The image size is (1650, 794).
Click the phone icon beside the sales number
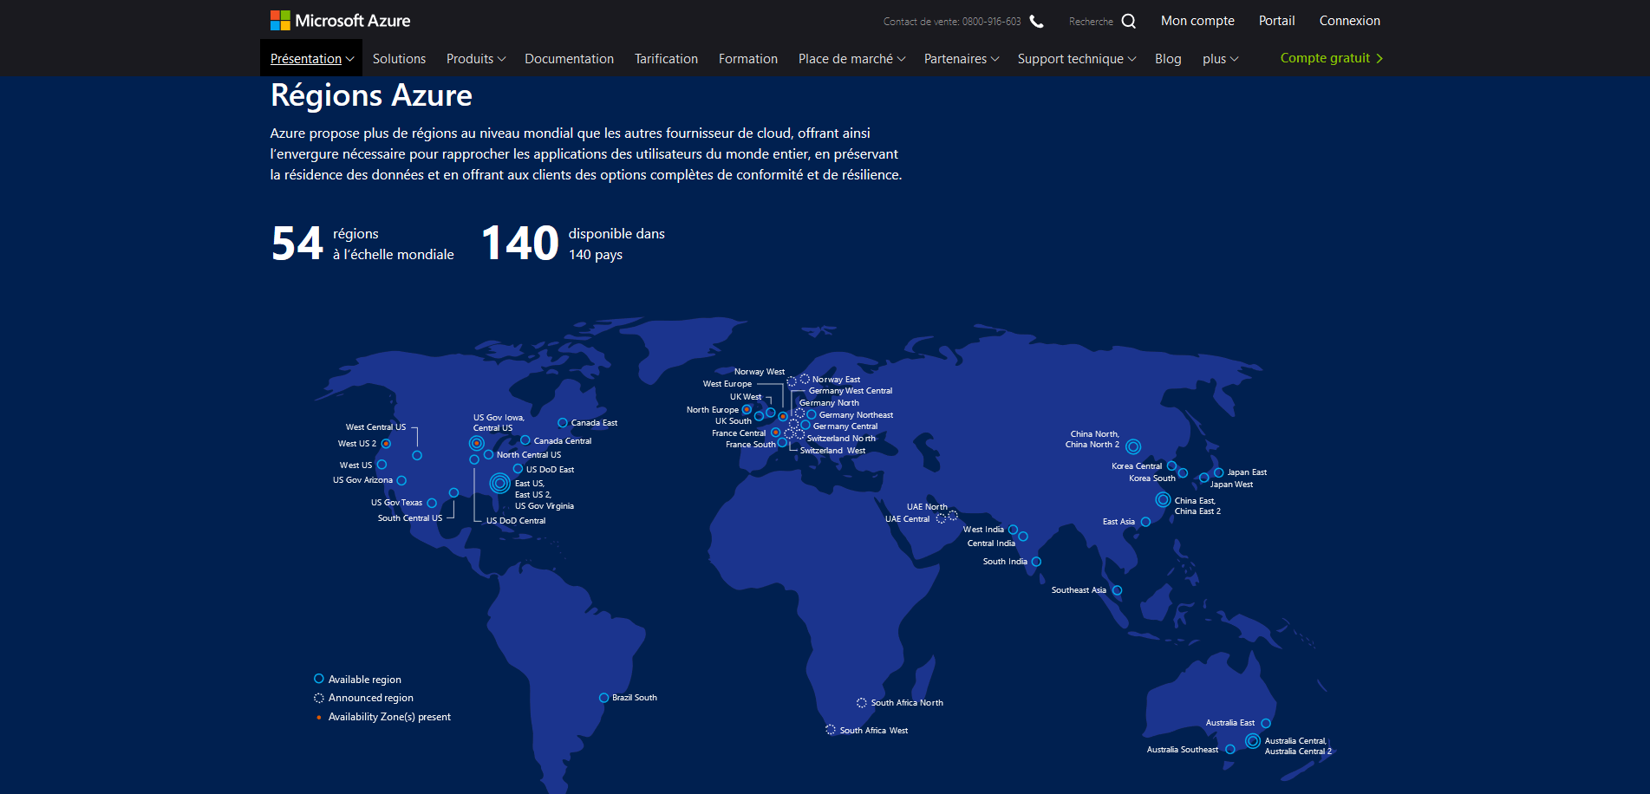1036,21
